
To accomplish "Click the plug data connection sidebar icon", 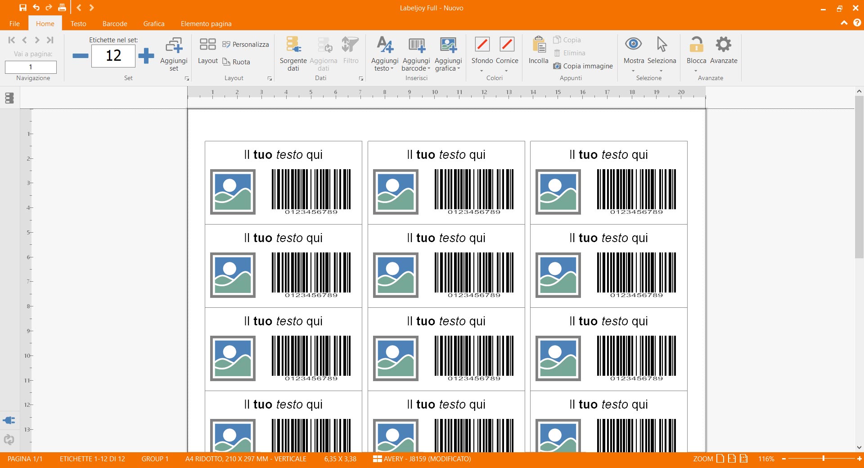I will 9,420.
